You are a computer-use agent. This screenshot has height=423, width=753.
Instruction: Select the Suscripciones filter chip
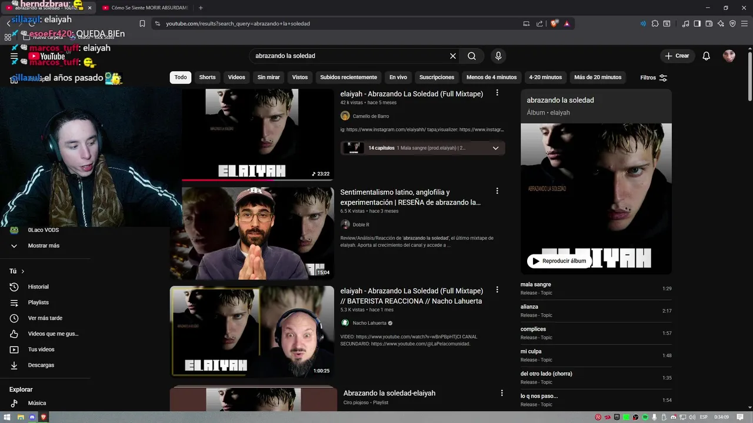[x=437, y=78]
